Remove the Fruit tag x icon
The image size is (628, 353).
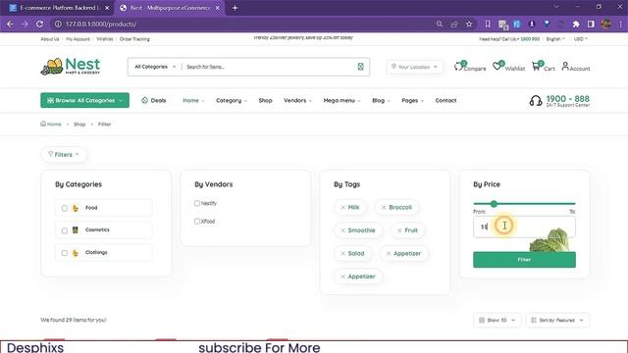click(399, 230)
